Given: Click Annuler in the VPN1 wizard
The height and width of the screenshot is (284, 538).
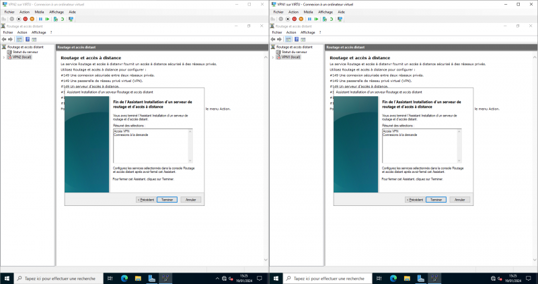Looking at the screenshot, I should [460, 199].
